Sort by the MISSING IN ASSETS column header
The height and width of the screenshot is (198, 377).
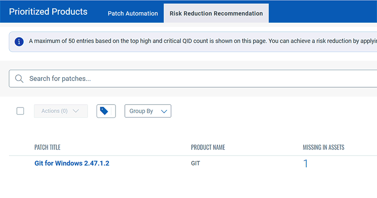[323, 147]
